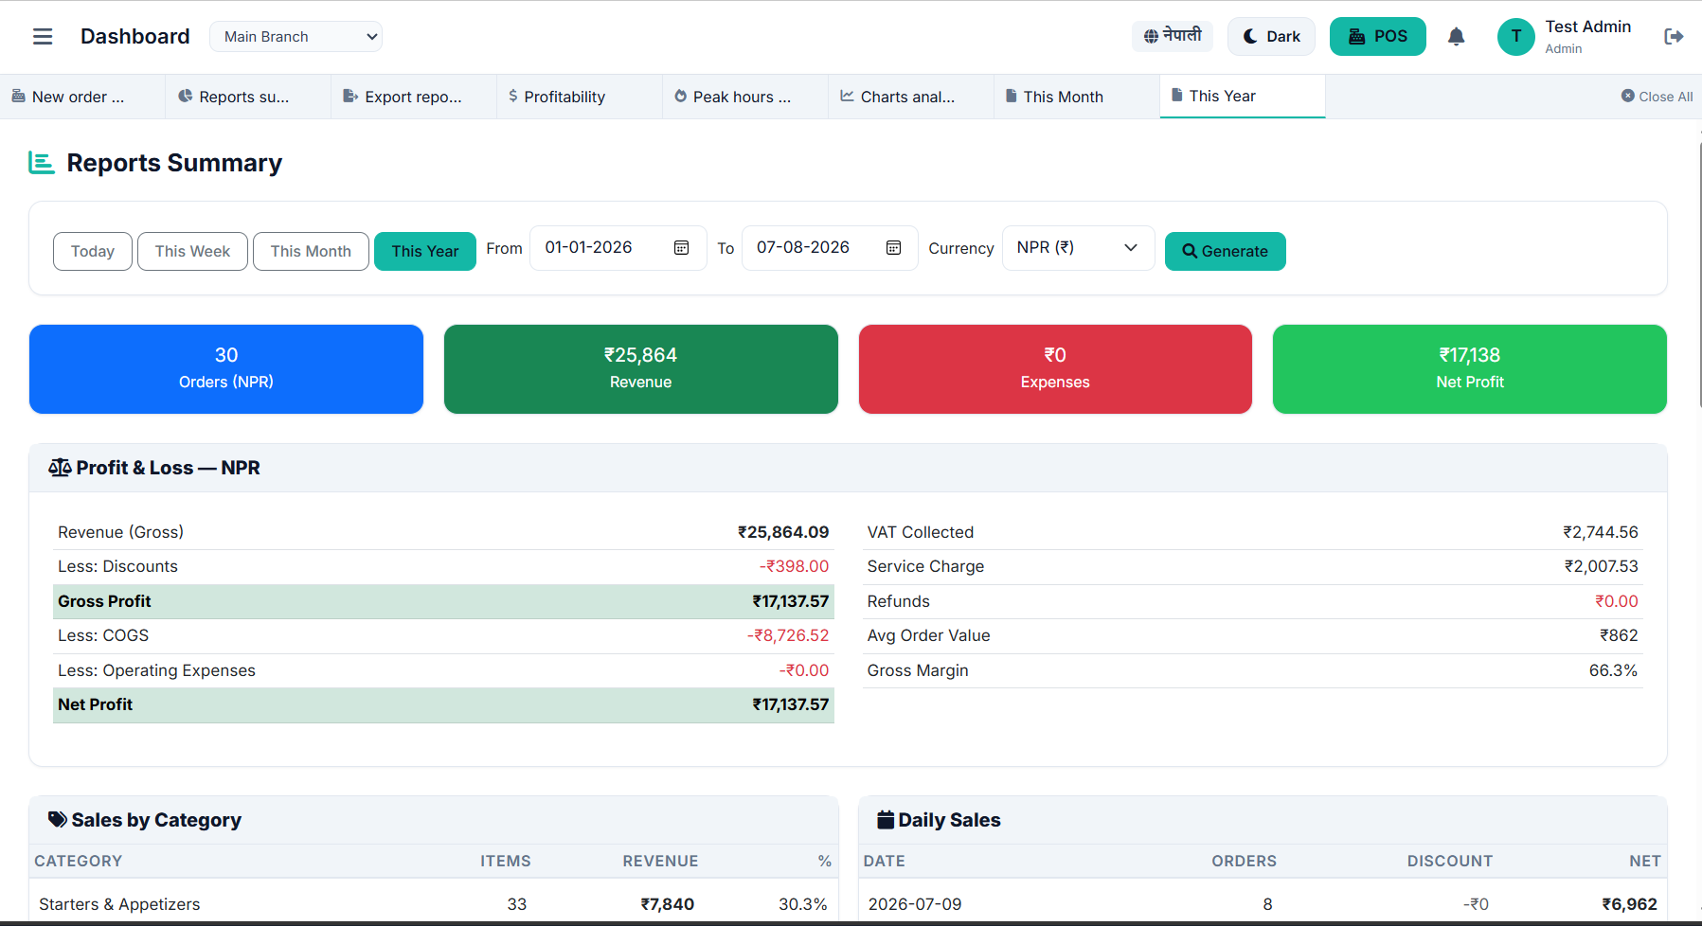Click the Reports Summary heading icon

pos(42,163)
